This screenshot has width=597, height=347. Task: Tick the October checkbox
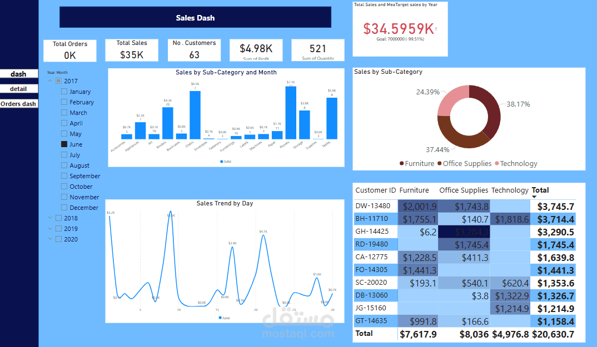tap(64, 187)
